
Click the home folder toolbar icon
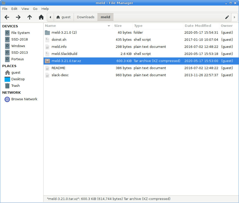coord(41,17)
